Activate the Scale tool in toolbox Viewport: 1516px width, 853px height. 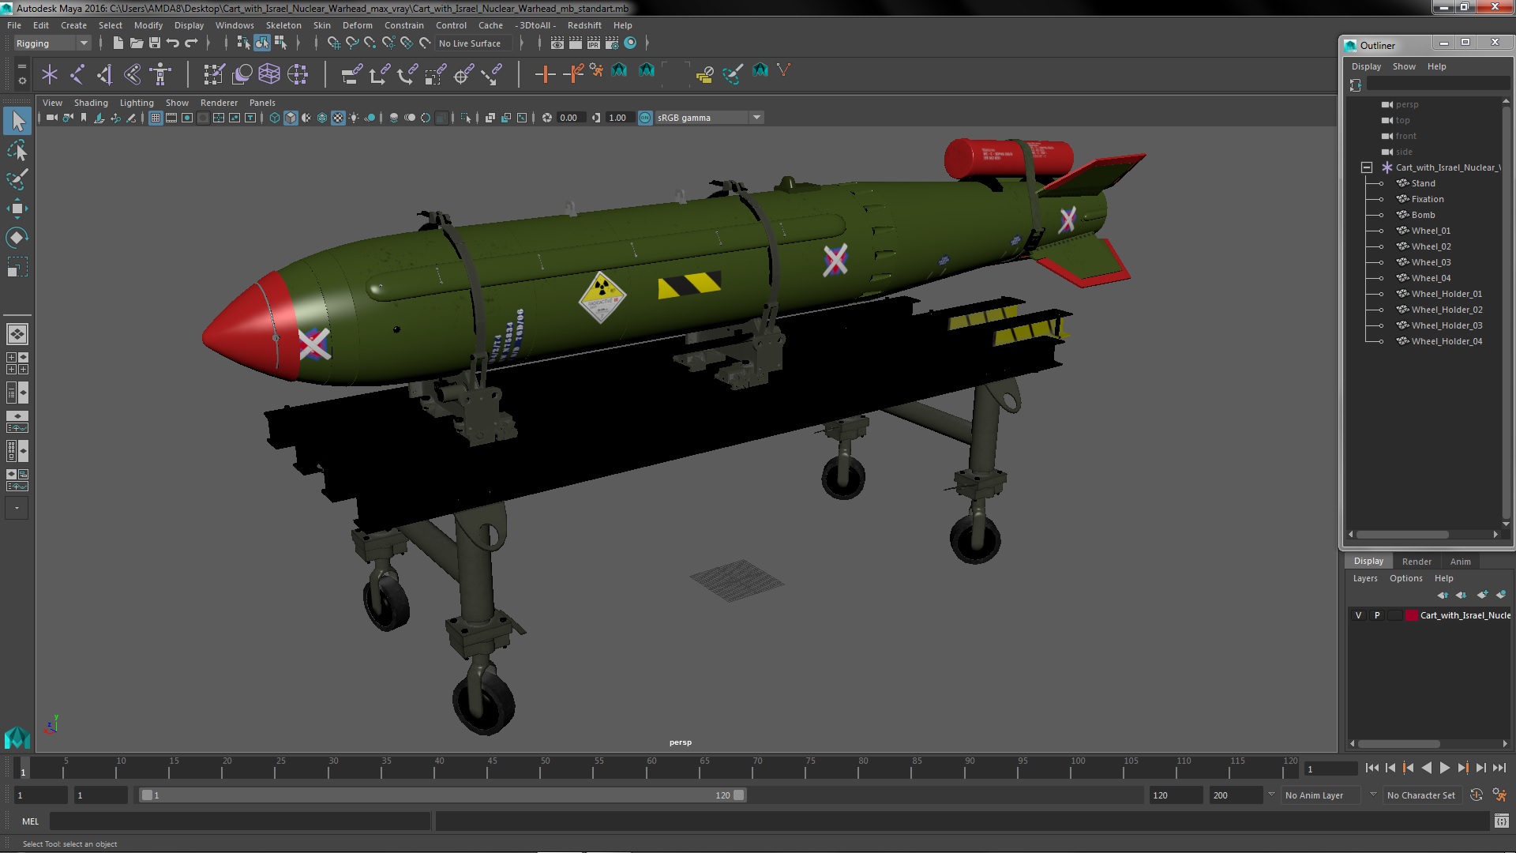click(x=17, y=267)
